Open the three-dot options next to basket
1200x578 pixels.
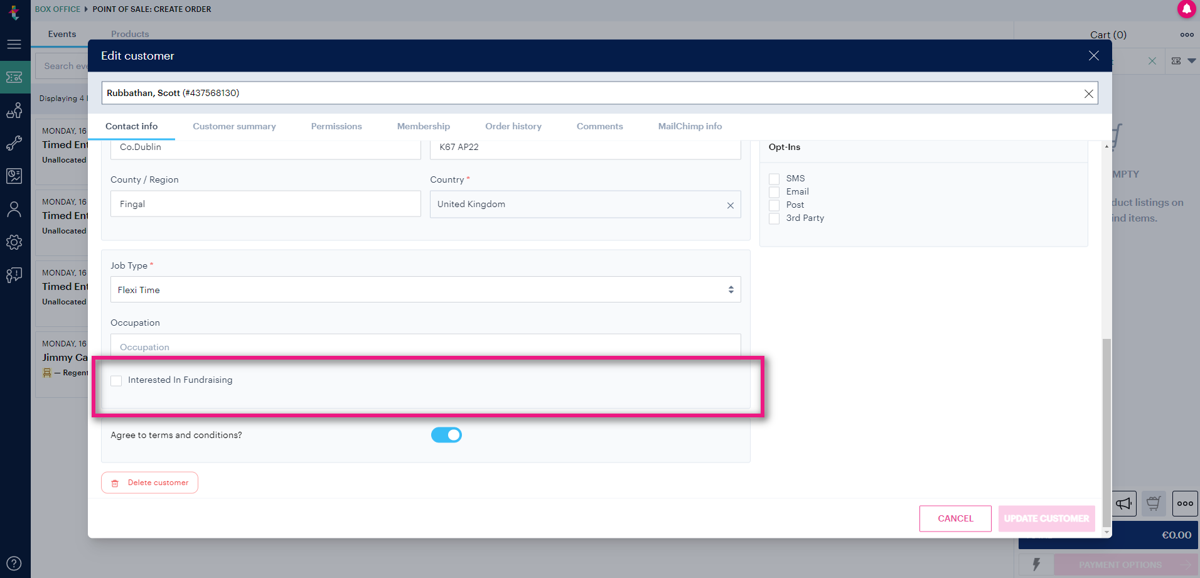coord(1185,503)
